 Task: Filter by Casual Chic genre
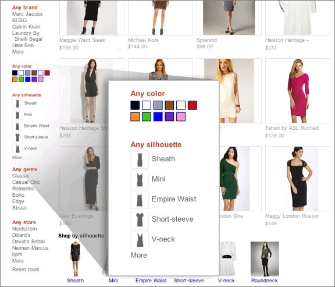[x=26, y=182]
